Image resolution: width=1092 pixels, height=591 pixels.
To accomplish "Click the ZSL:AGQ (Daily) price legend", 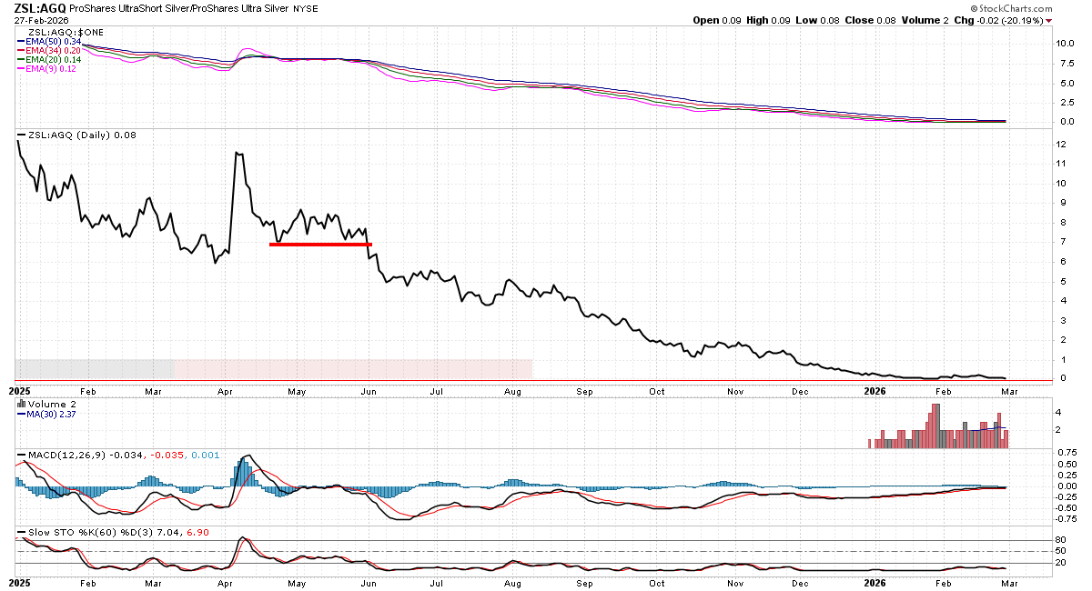I will [x=73, y=135].
